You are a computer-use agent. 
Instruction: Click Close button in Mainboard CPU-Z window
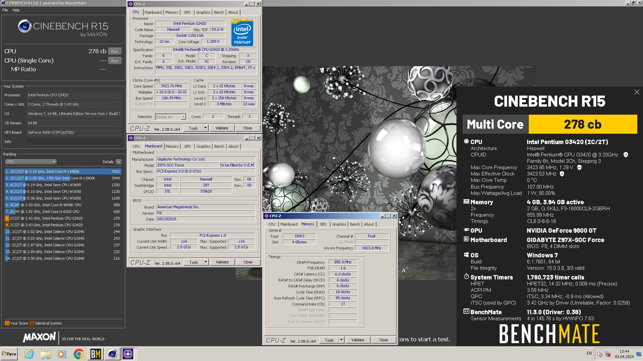tap(248, 262)
